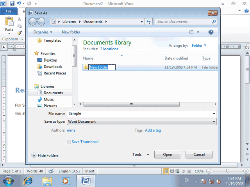Image resolution: width=250 pixels, height=187 pixels.
Task: Select Downloads under Favorites
Action: (53, 67)
